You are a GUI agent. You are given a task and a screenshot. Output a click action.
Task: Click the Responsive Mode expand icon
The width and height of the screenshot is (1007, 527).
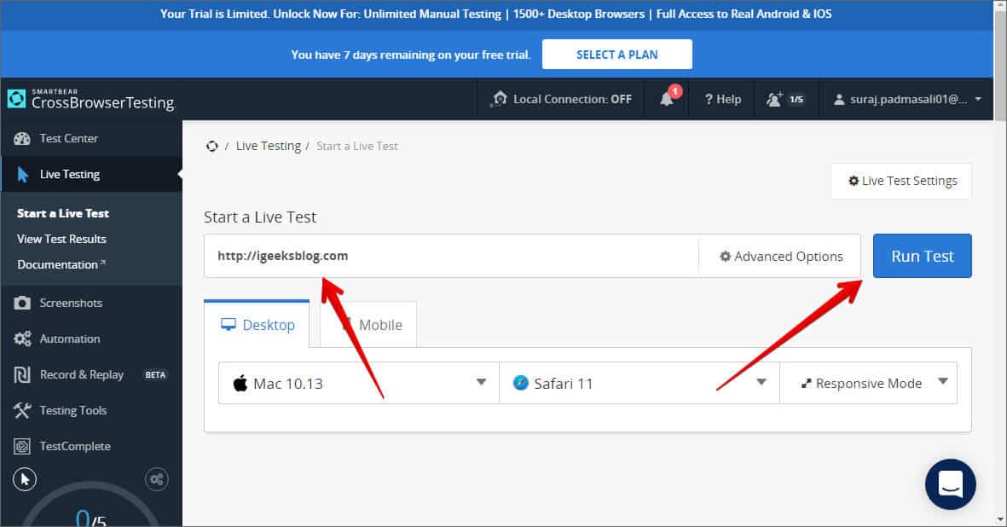[806, 384]
